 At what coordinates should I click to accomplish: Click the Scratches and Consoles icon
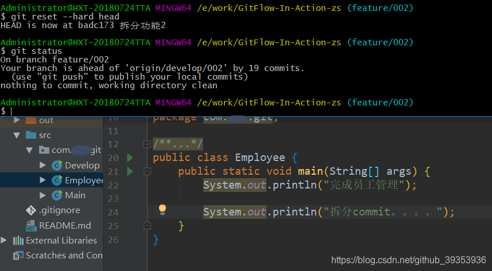[18, 256]
